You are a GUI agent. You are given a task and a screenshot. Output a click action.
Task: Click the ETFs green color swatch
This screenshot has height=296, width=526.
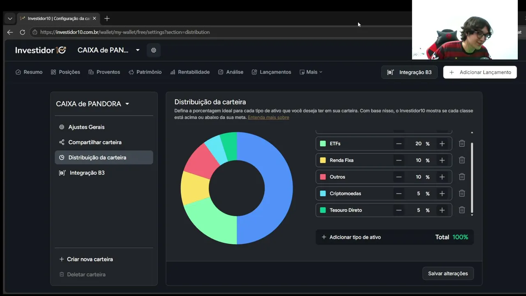[323, 143]
